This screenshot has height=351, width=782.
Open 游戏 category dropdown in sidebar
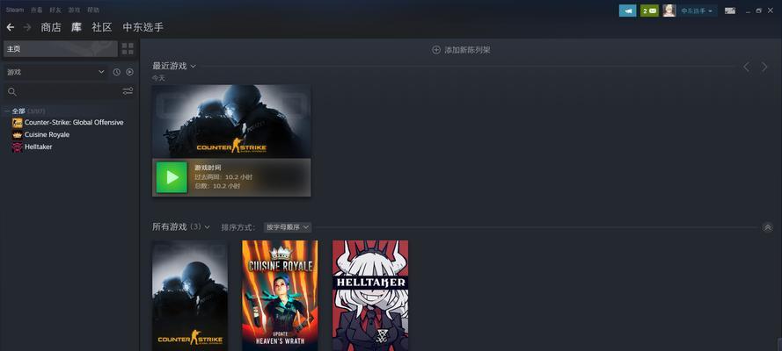(56, 72)
